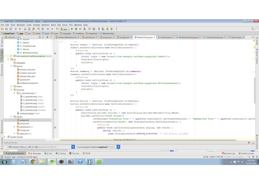Click the Save All toolbar icon

click(x=6, y=29)
